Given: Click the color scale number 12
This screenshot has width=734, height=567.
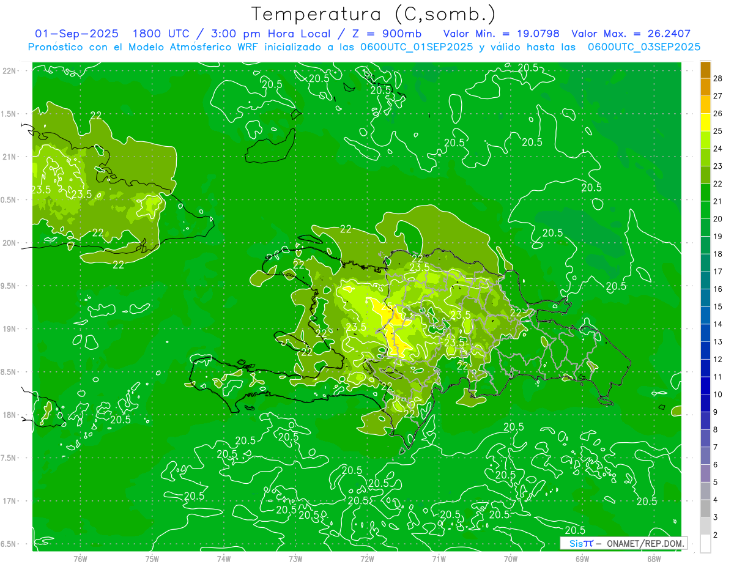Looking at the screenshot, I should (718, 360).
